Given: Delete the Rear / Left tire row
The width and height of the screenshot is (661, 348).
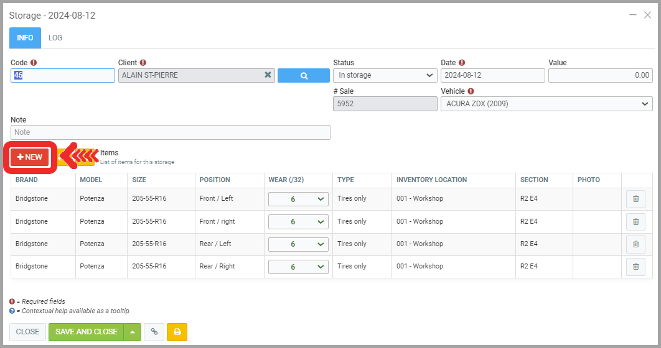Looking at the screenshot, I should point(635,244).
